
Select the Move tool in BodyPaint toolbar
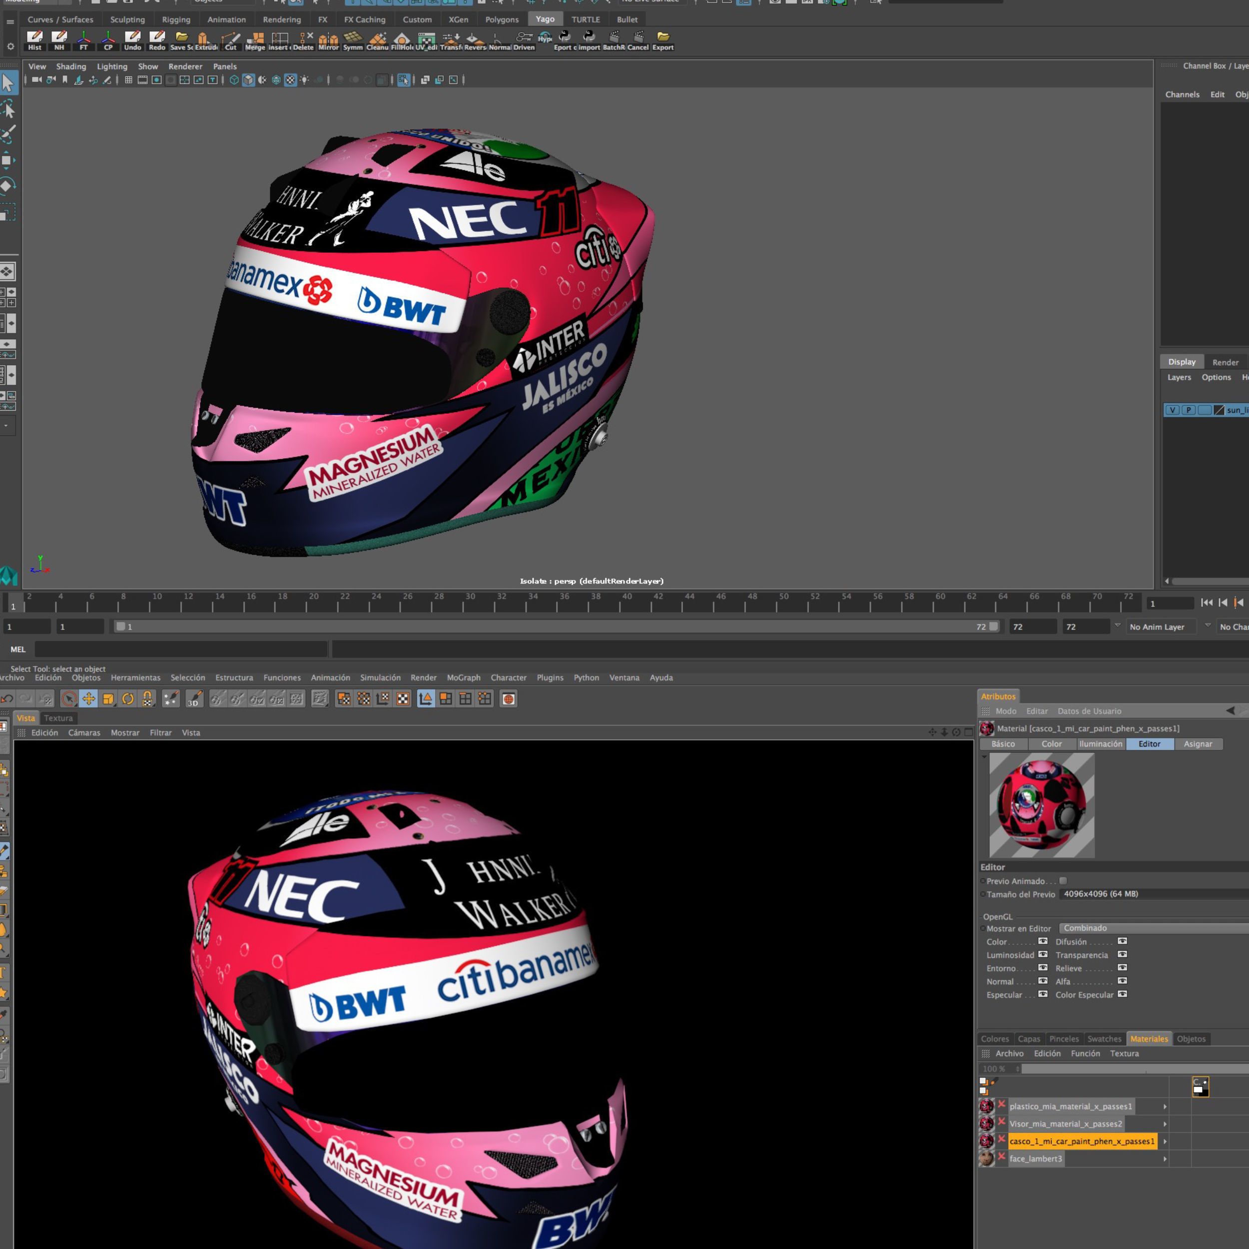[x=88, y=699]
